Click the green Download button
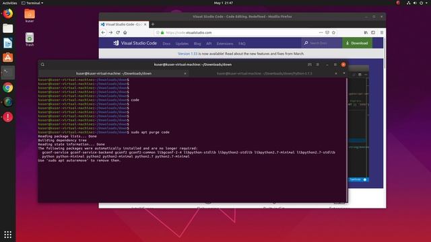The width and height of the screenshot is (431, 242). (357, 43)
